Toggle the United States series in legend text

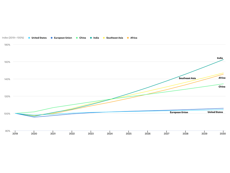[x=39, y=38]
